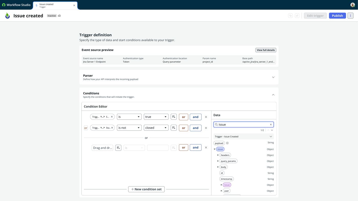Clear the Issue search text
Viewport: 358px width, 201px height.
271,125
